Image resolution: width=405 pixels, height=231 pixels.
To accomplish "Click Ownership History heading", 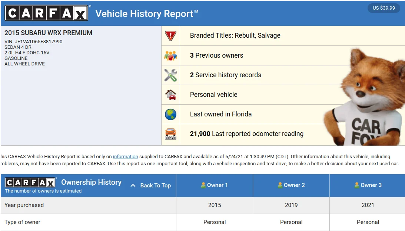I will [x=91, y=182].
